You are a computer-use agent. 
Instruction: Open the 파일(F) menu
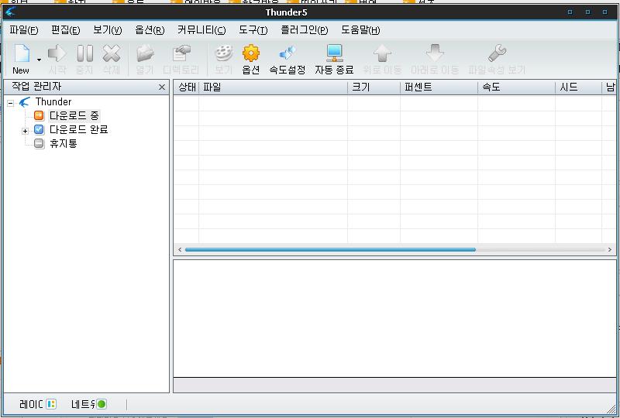(24, 30)
